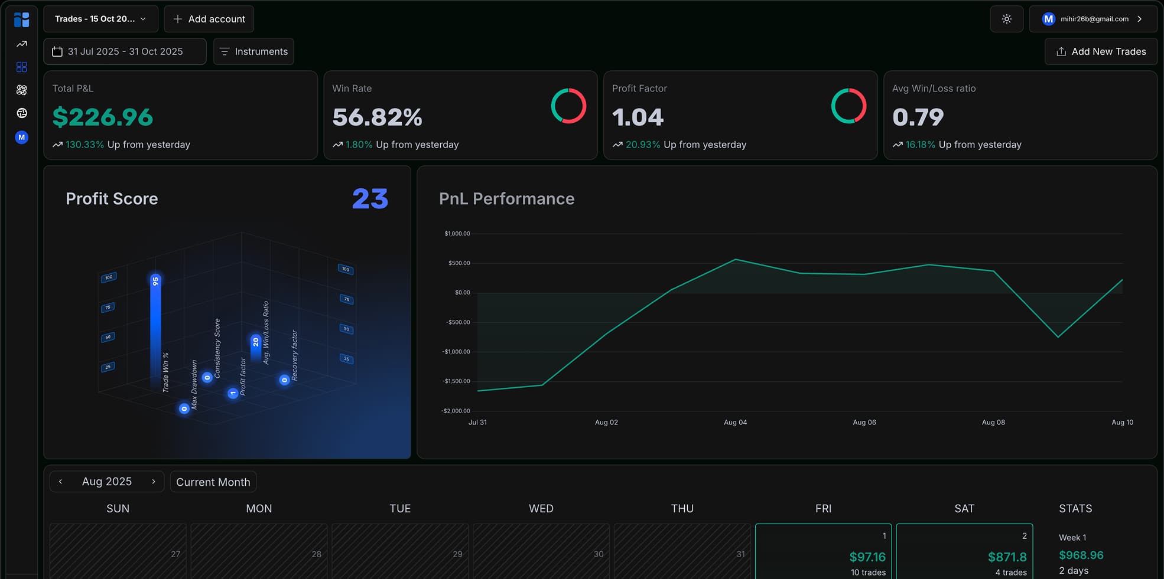The height and width of the screenshot is (579, 1164).
Task: Open the date range picker
Action: tap(125, 51)
